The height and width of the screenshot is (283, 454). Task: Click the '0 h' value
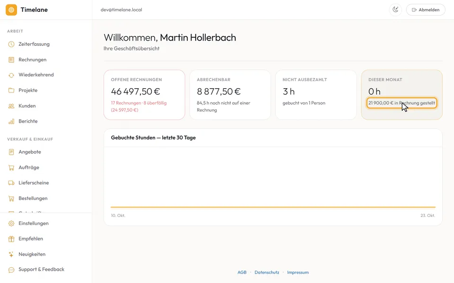click(375, 92)
